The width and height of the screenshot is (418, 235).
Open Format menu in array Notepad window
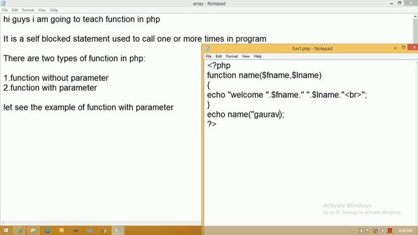coord(28,10)
